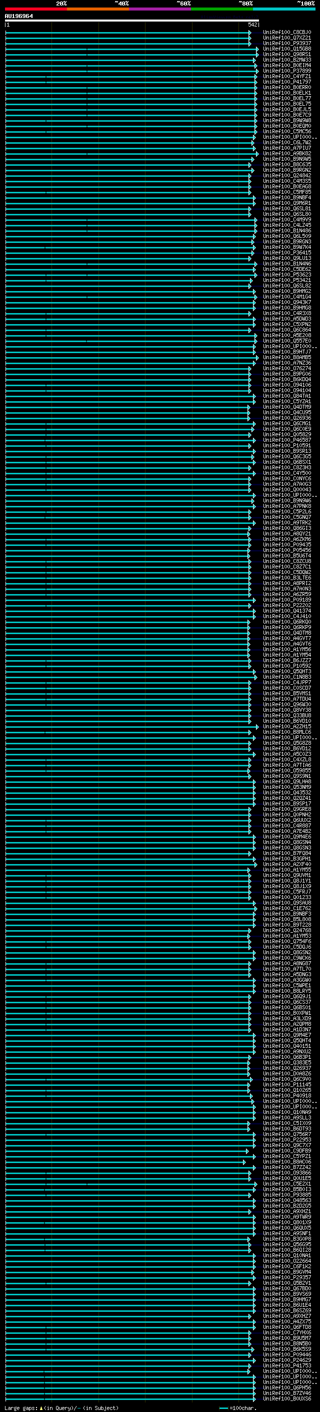Pick the UniRef100_A2ZH15 entry

tap(287, 726)
